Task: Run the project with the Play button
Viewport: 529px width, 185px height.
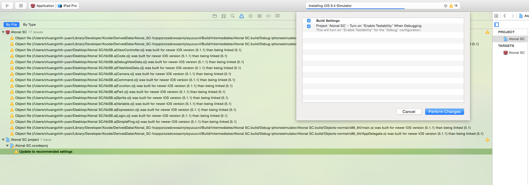Action: [7, 5]
